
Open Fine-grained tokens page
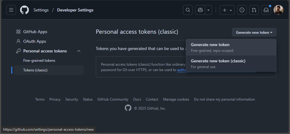[x=39, y=61]
